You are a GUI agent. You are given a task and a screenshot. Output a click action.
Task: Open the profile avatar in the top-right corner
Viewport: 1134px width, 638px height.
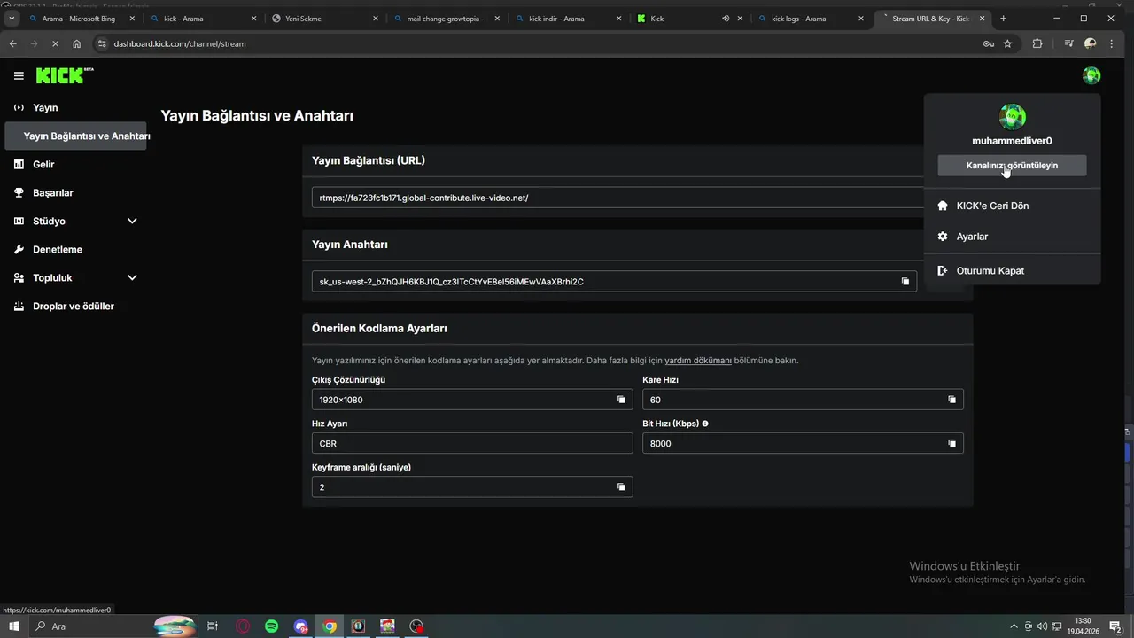point(1091,76)
